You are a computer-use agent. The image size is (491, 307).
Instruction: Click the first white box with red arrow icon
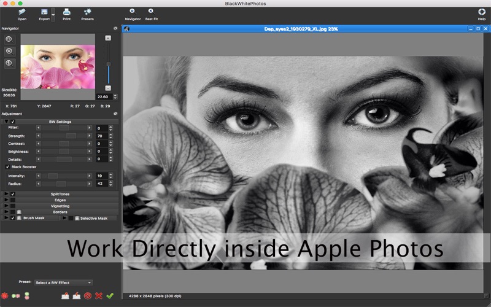65,295
